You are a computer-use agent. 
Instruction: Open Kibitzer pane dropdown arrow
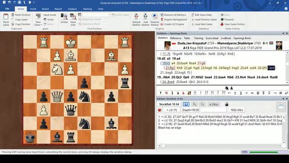pos(283,99)
